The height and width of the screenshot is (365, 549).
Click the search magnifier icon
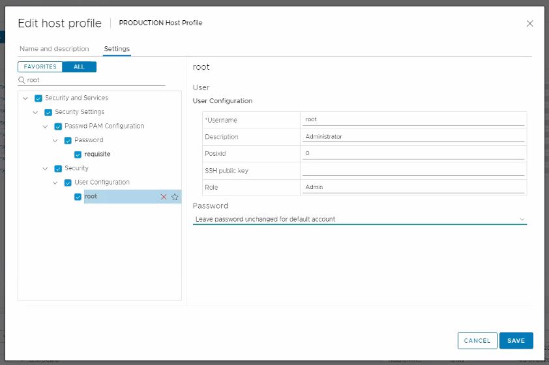pyautogui.click(x=22, y=80)
